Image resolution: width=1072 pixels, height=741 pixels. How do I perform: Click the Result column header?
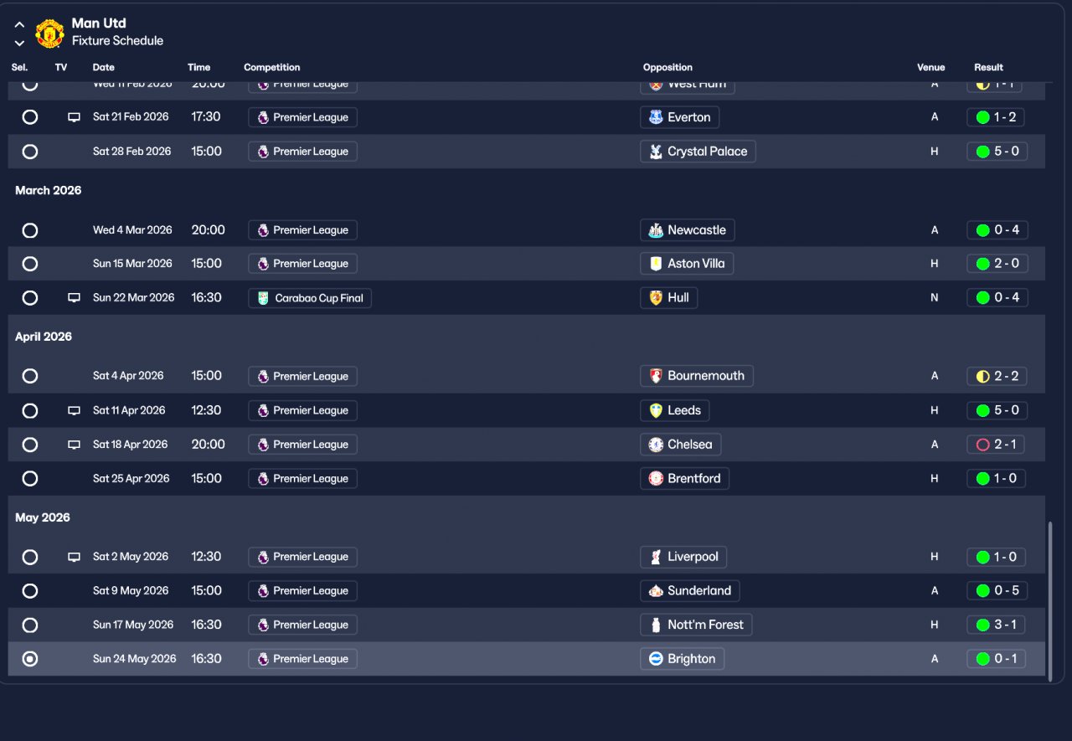point(988,67)
